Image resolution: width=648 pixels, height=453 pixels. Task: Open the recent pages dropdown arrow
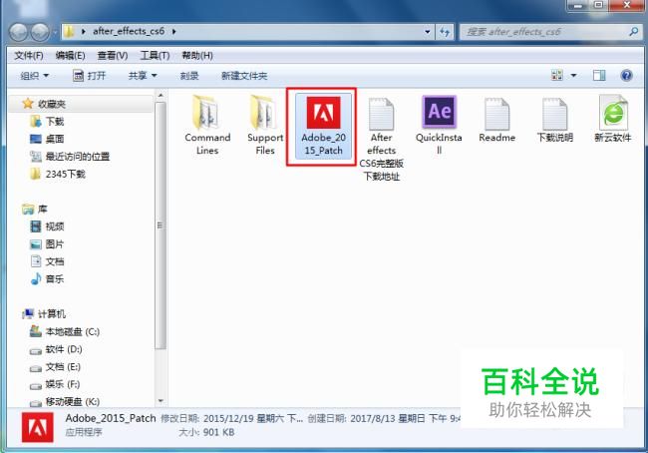pos(55,32)
